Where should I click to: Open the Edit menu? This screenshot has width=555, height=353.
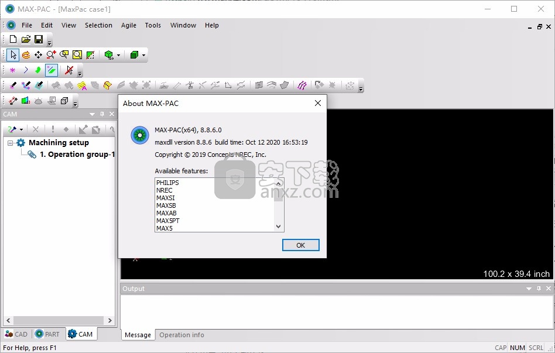pos(47,25)
